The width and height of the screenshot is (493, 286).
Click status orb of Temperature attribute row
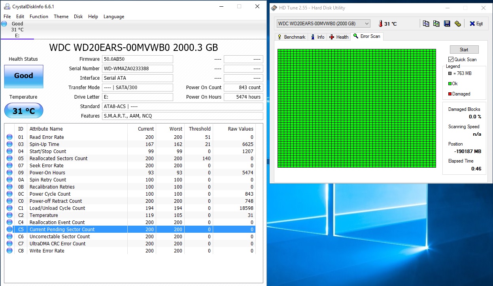pos(9,215)
